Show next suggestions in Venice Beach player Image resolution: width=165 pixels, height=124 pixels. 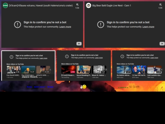(x=50, y=70)
